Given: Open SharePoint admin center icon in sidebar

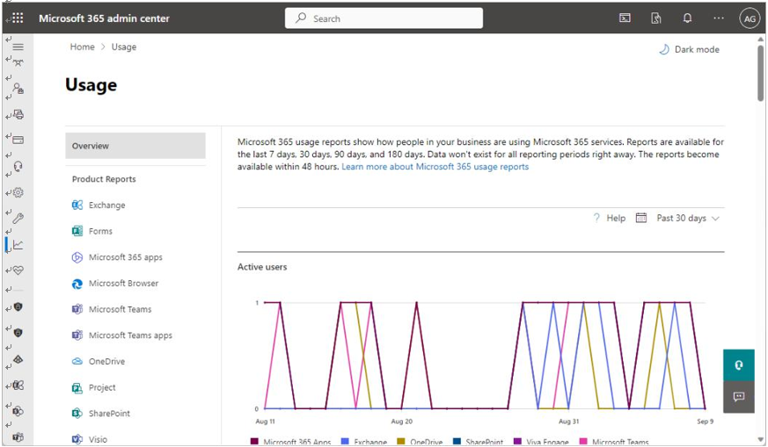Looking at the screenshot, I should click(x=18, y=411).
